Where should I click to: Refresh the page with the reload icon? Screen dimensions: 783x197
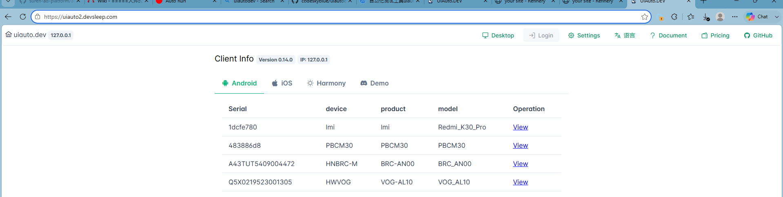point(23,17)
